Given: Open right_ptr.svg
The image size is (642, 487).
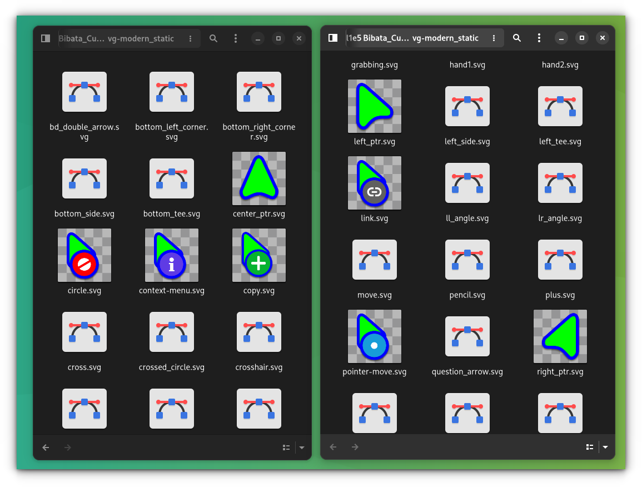Looking at the screenshot, I should pos(560,336).
